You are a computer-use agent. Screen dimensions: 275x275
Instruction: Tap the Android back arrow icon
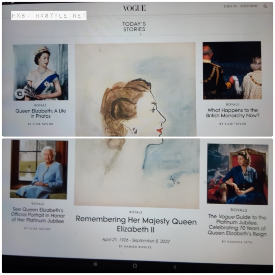pos(175,267)
